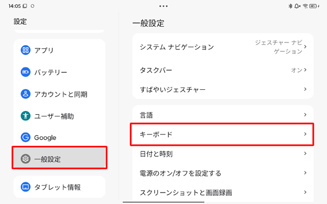Select the バッテリー battery icon
This screenshot has width=327, height=204.
click(x=26, y=72)
